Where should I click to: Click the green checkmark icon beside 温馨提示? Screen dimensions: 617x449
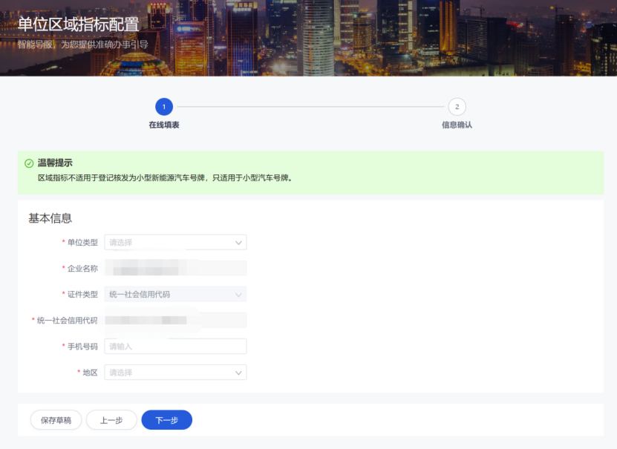(29, 163)
